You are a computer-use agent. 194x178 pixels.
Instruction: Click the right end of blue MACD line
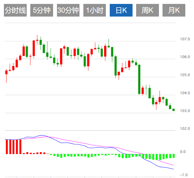[173, 169]
